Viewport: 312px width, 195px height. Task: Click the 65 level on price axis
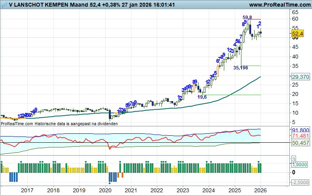point(296,12)
